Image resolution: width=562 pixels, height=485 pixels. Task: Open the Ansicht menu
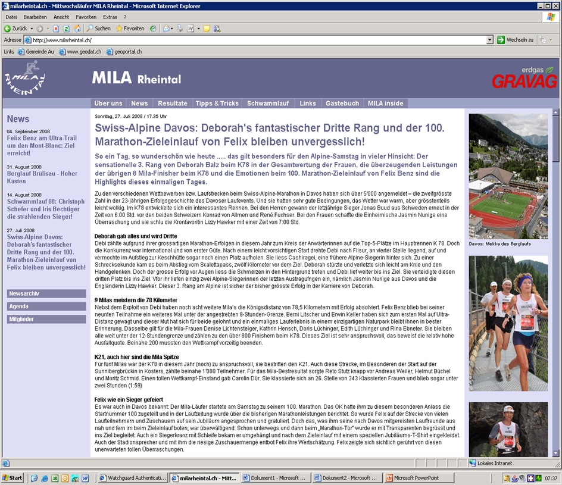coord(61,17)
